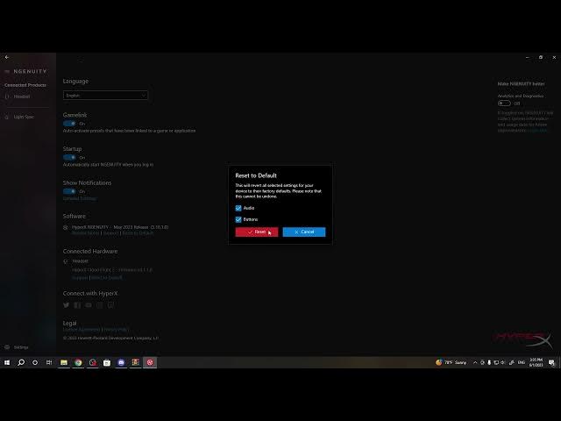
Task: Open Light Sync from the sidebar
Action: click(x=23, y=117)
